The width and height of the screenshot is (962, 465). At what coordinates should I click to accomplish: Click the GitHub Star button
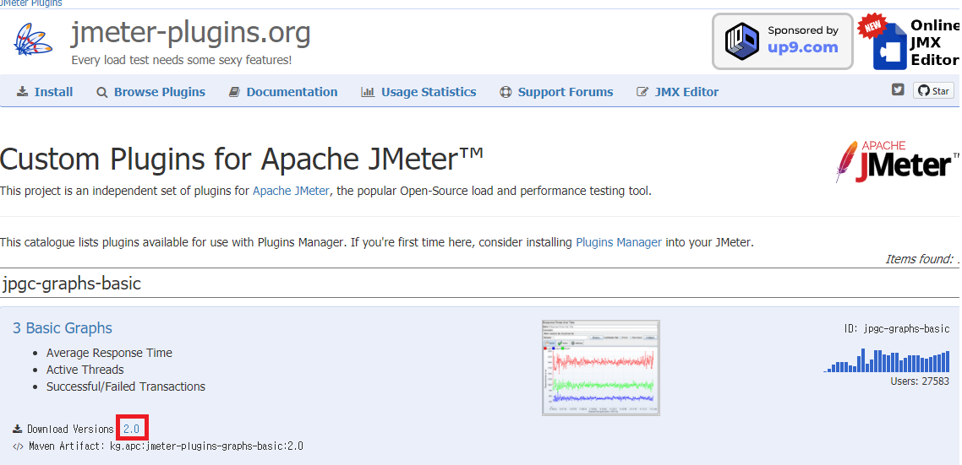pos(934,90)
